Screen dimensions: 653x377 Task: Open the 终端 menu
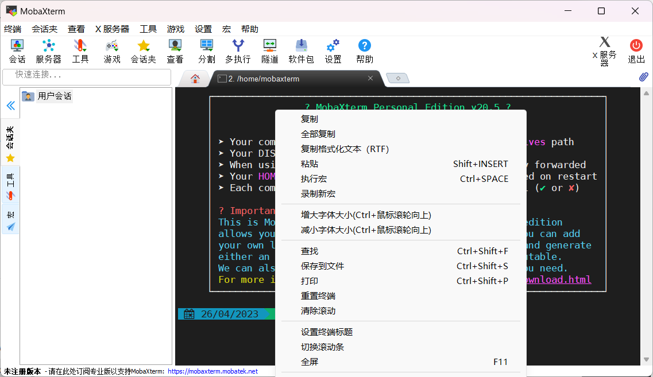(13, 29)
